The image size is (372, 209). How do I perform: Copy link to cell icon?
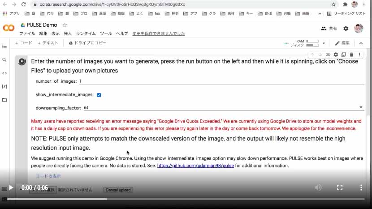(328, 55)
